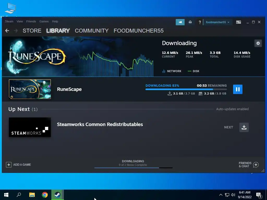Open the inbox envelope icon
Image resolution: width=267 pixels, height=200 pixels.
[x=190, y=22]
